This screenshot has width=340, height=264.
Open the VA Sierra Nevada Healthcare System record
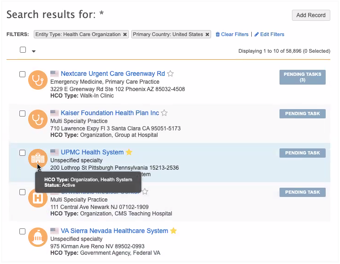(114, 231)
